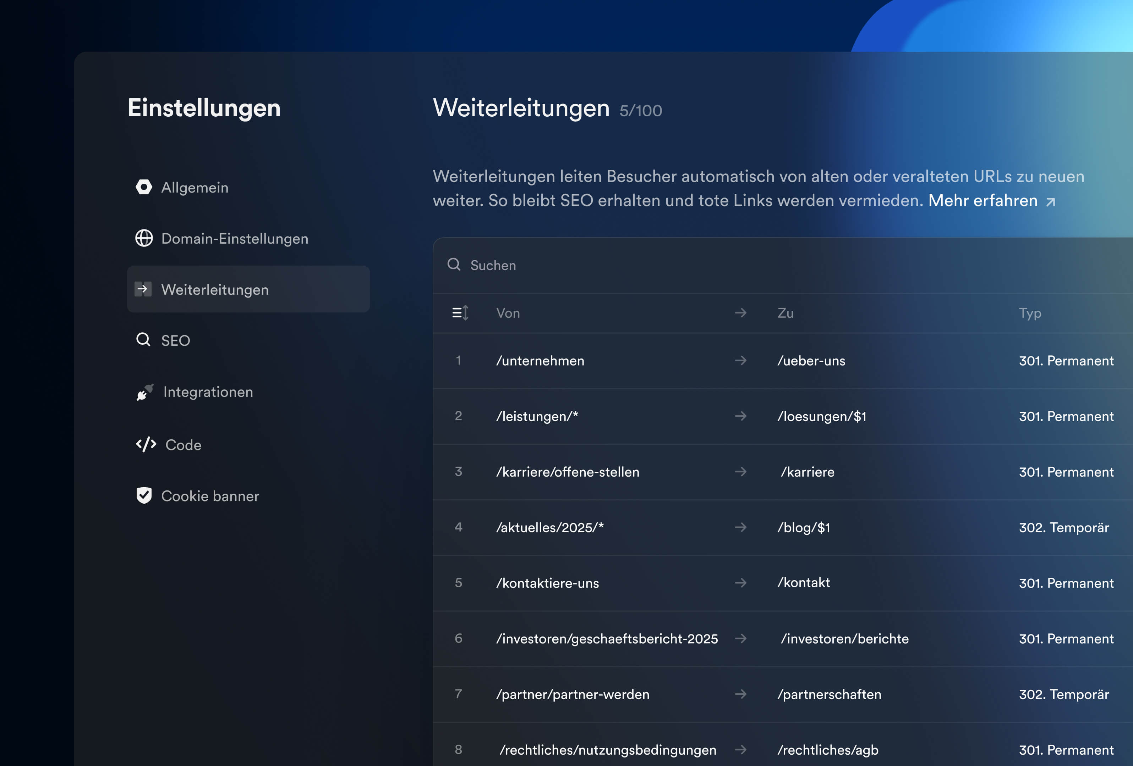Click the arrow in the nutzungsbedingungen row

[740, 749]
